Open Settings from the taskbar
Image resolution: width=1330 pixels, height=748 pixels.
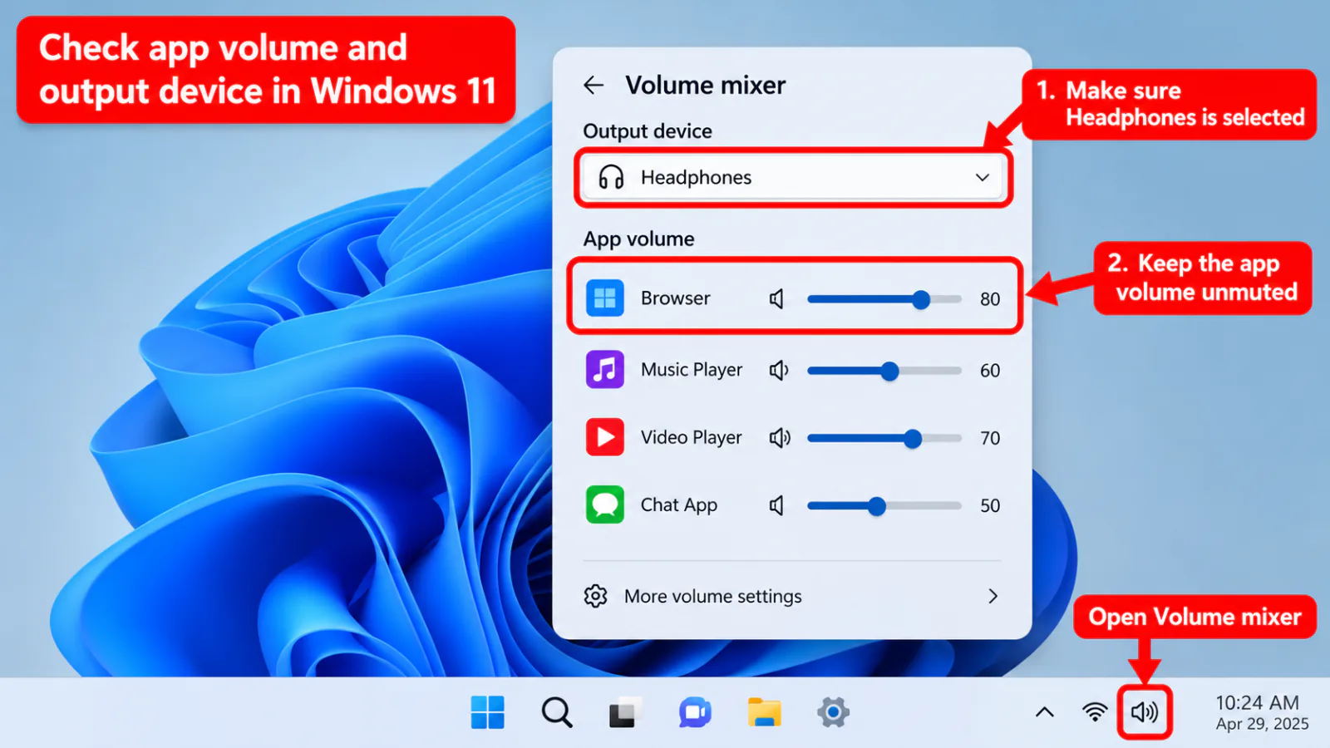click(833, 712)
